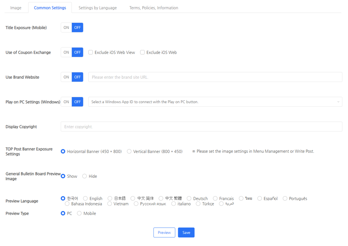Pick Deutsch as the preview language

[189, 199]
